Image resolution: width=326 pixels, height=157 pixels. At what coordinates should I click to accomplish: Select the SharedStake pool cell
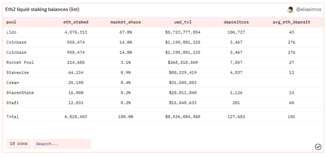coord(20,93)
